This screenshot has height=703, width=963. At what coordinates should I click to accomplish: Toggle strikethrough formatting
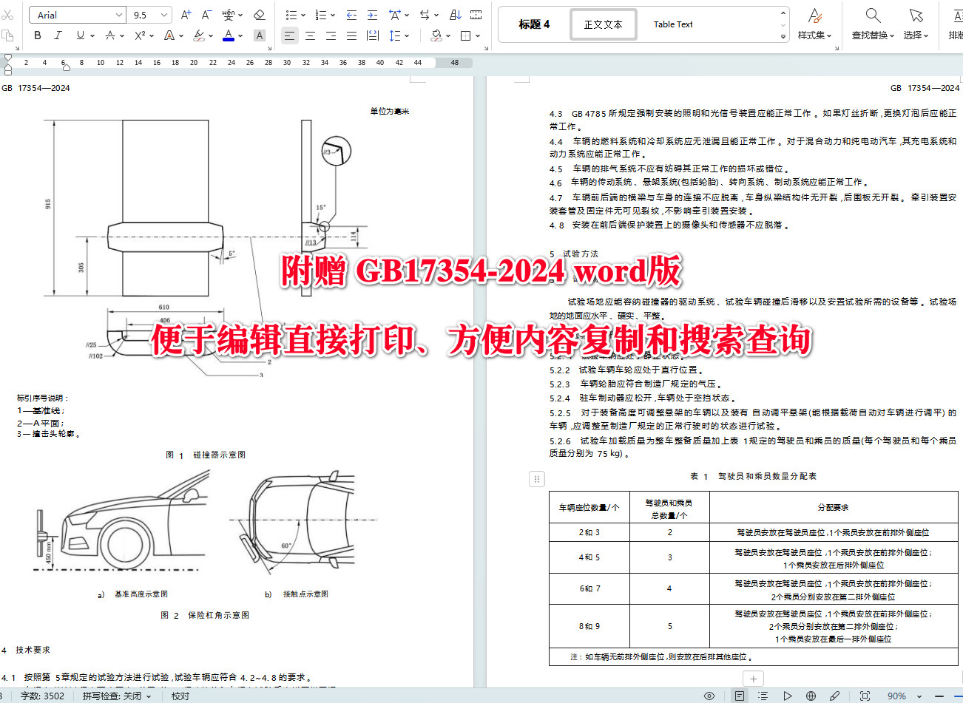click(x=110, y=35)
